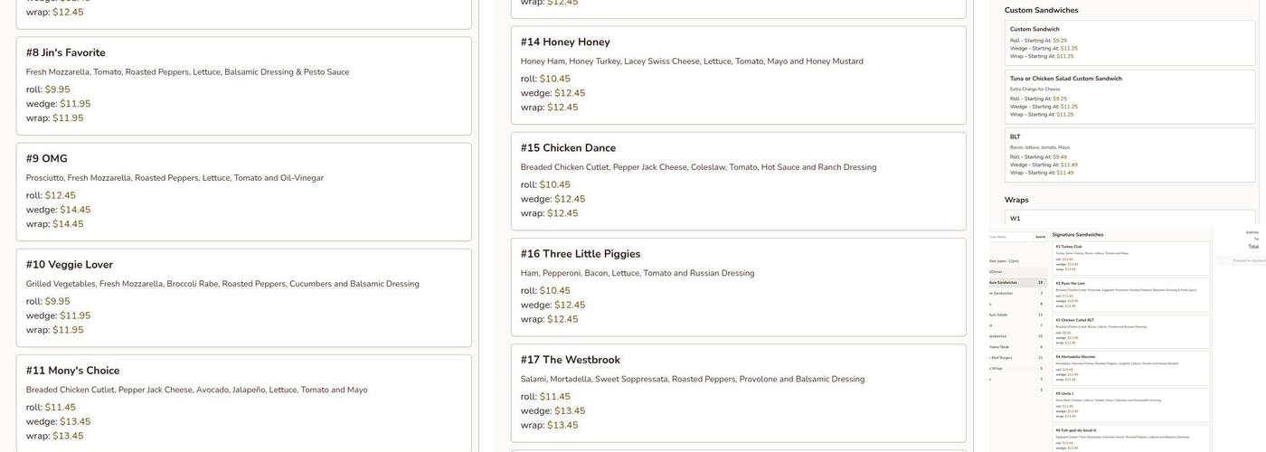The width and height of the screenshot is (1266, 452).
Task: Pick the #17 The Westbrook sandwich
Action: (570, 360)
